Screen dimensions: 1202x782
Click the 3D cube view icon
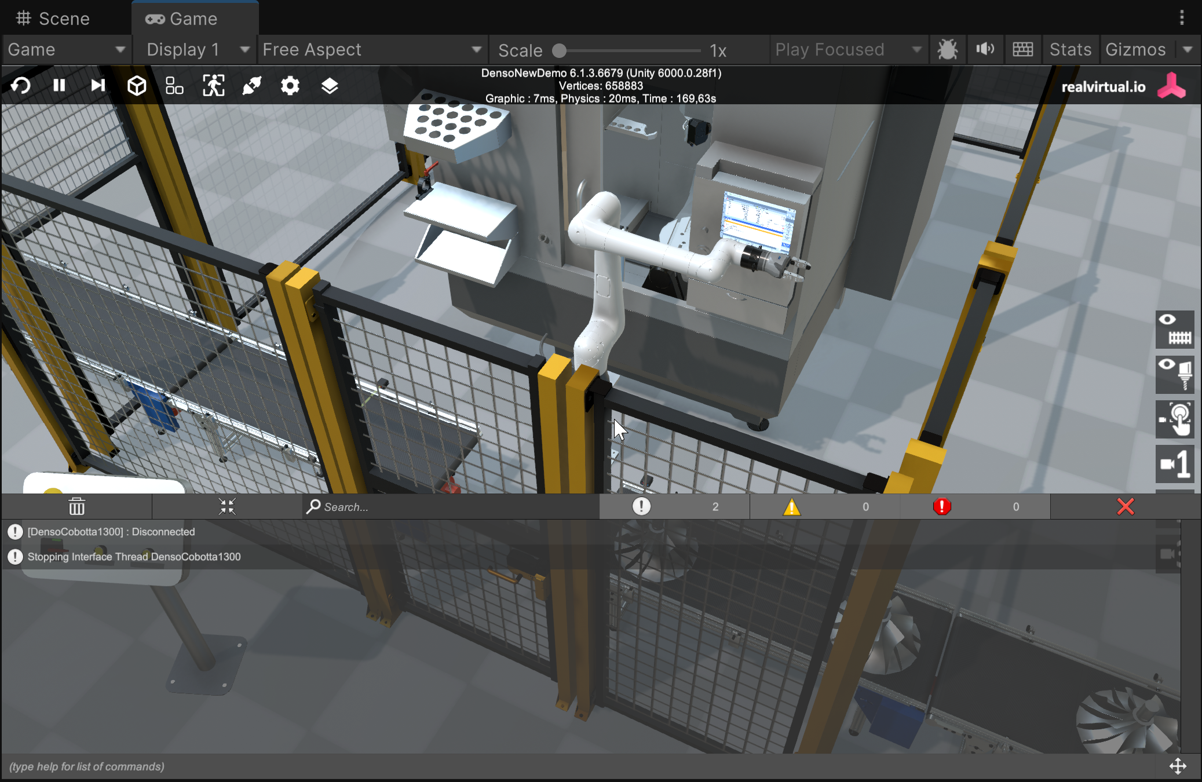click(137, 86)
